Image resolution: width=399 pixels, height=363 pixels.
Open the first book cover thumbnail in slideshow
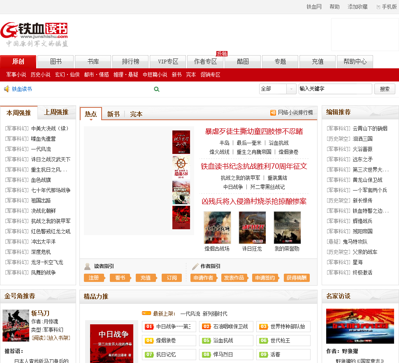[x=181, y=142]
